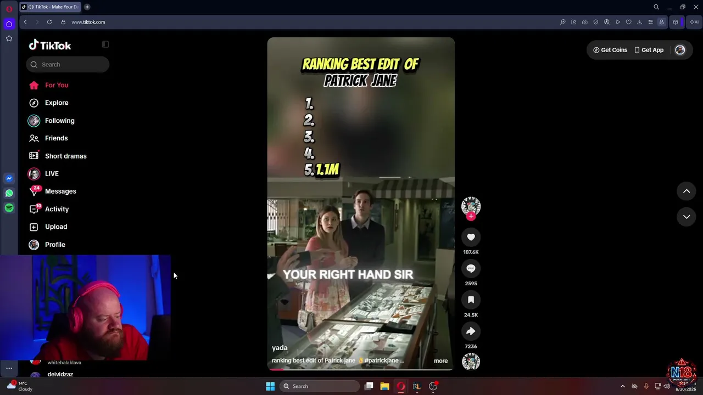Open the browser profile icon
703x395 pixels.
point(662,22)
